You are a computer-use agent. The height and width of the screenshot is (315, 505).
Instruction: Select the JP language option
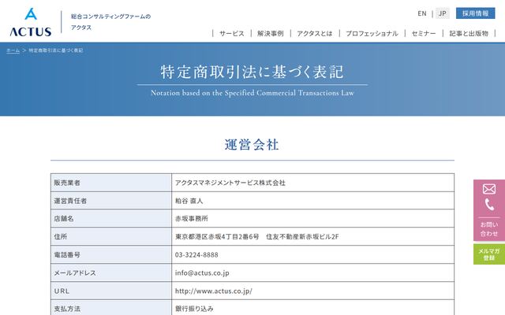click(x=442, y=13)
